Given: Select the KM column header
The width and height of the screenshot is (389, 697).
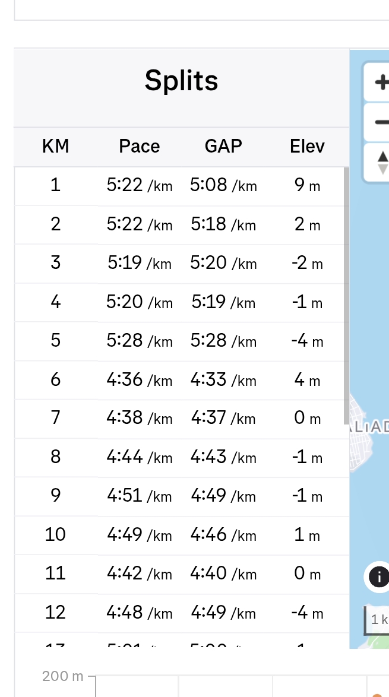Looking at the screenshot, I should coord(56,146).
